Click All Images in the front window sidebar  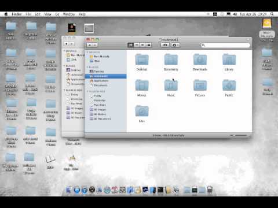click(105, 110)
